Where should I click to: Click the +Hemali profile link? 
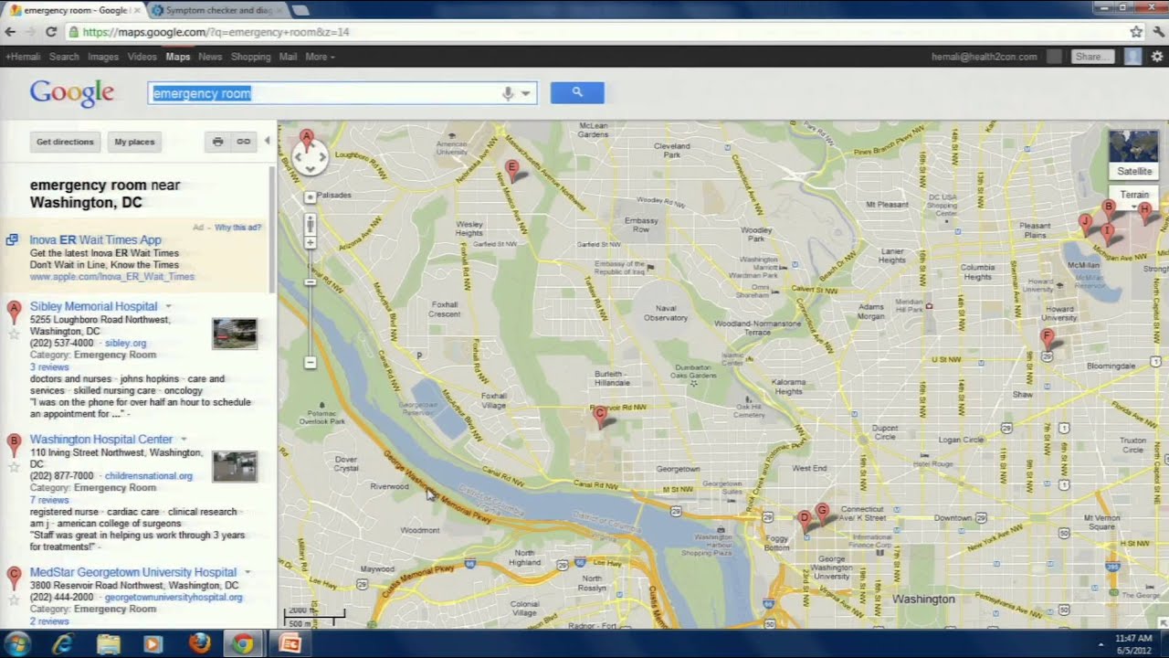coord(23,57)
